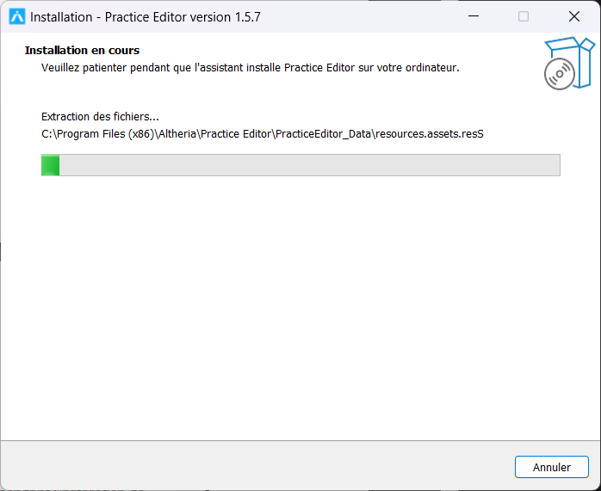Click the disabled maximize button
The image size is (601, 491).
[524, 16]
